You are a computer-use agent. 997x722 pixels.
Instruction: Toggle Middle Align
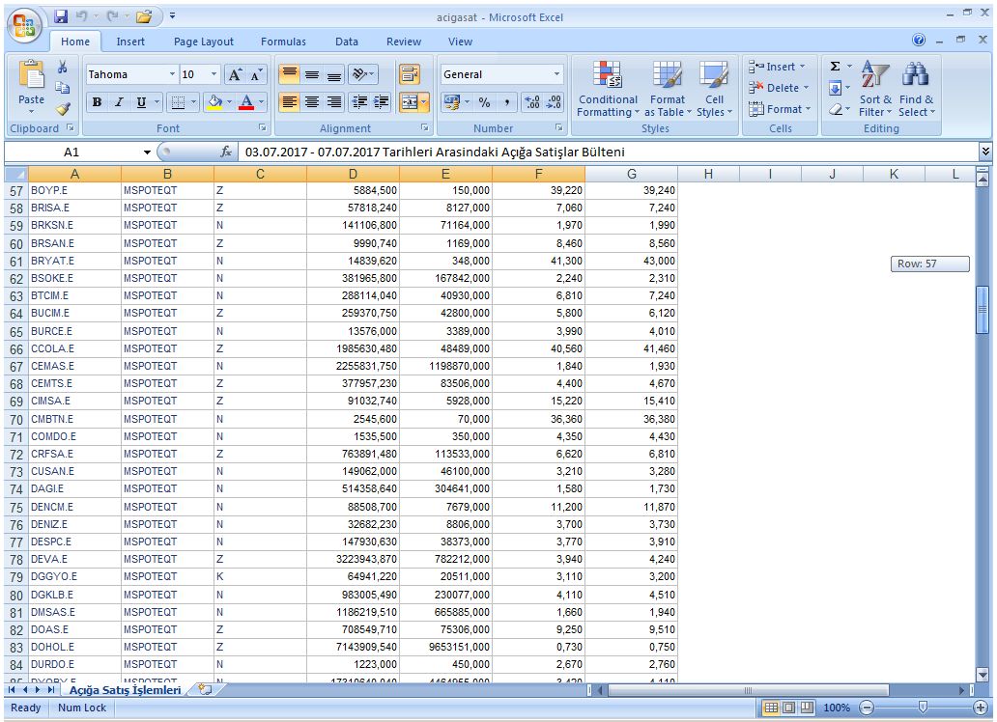[311, 74]
